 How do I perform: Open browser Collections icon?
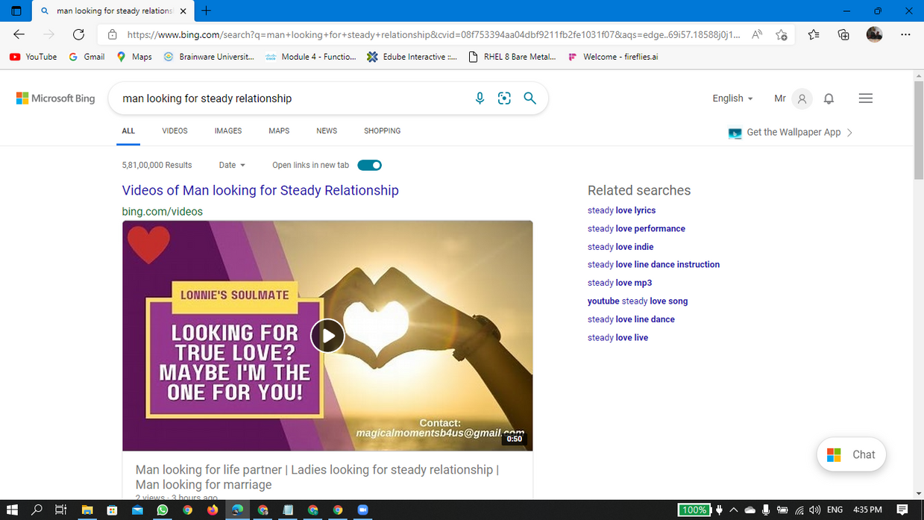pyautogui.click(x=843, y=34)
